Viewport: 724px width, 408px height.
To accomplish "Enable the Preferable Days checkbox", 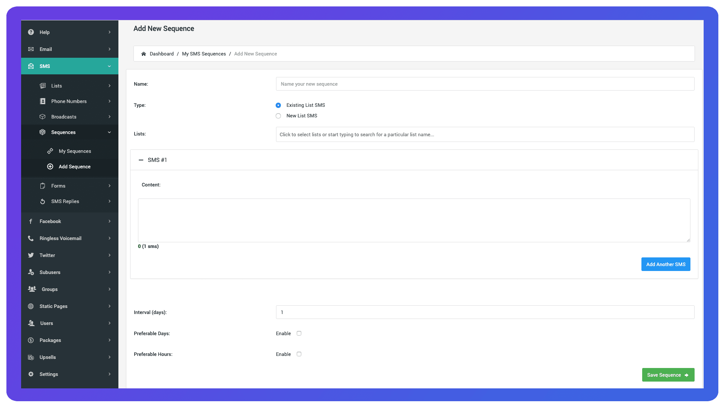I will click(x=299, y=333).
